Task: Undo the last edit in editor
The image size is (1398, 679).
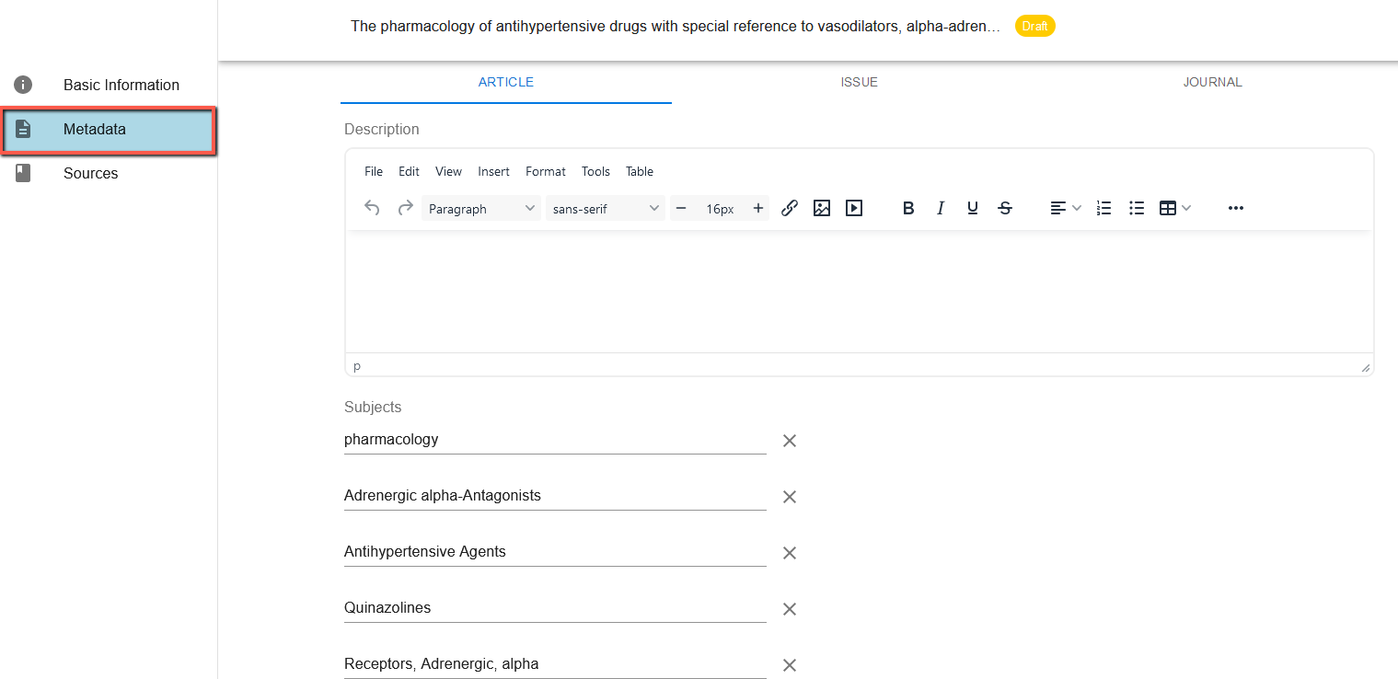Action: click(372, 208)
